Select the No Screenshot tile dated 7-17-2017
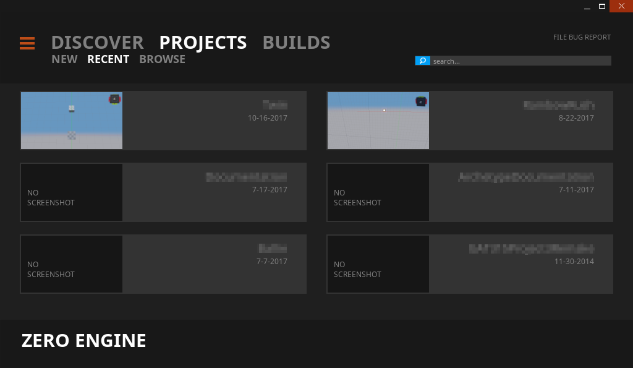The height and width of the screenshot is (368, 633). 72,192
